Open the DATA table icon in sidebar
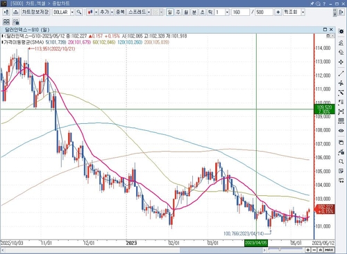 click(341, 121)
